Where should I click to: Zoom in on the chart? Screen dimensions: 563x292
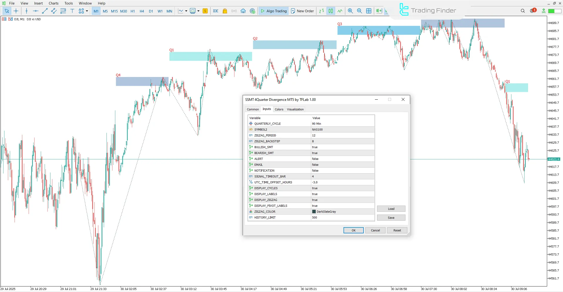pos(350,11)
